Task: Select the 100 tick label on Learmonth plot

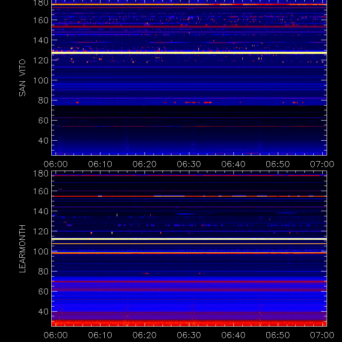Action: [x=41, y=251]
